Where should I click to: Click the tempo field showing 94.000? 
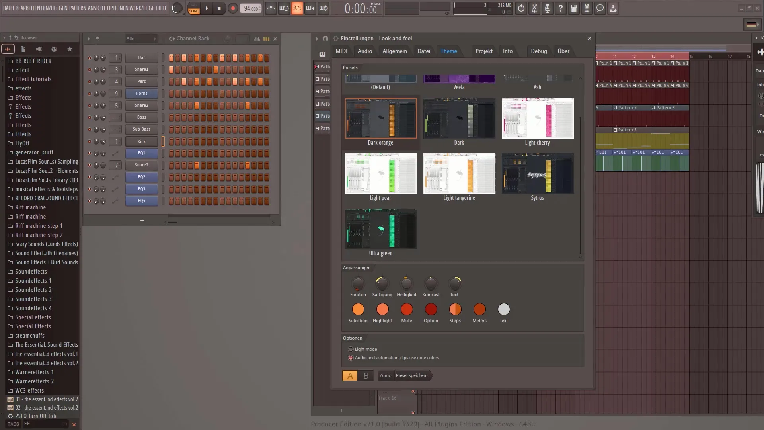[x=251, y=8]
